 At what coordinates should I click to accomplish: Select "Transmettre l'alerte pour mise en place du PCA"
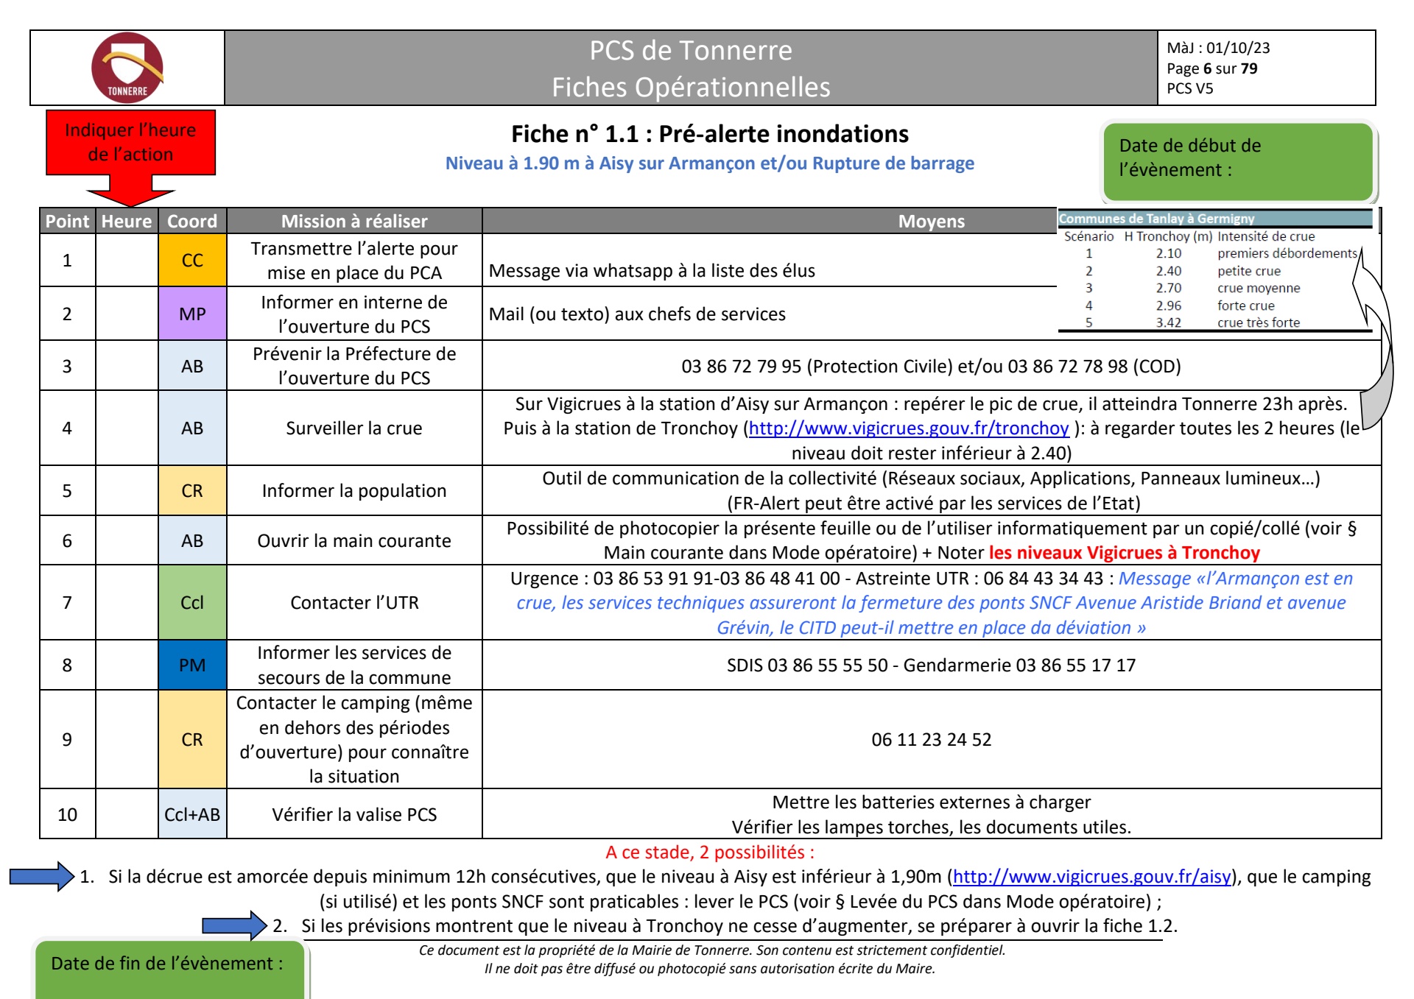tap(354, 261)
